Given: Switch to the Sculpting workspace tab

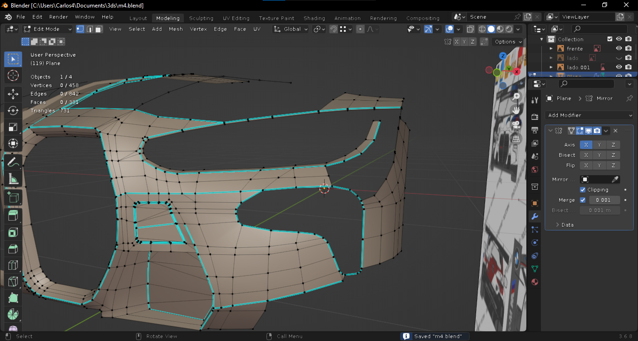Looking at the screenshot, I should click(x=201, y=18).
